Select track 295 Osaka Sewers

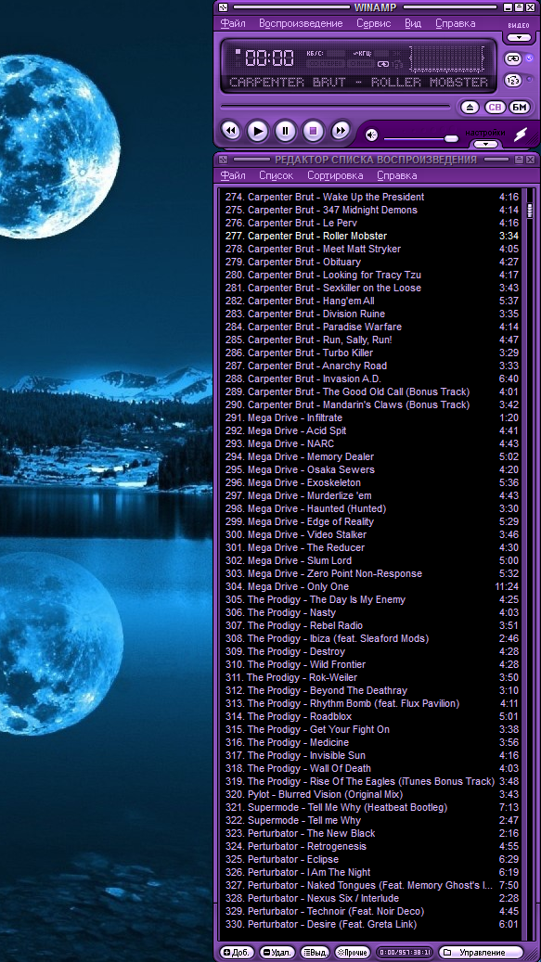(372, 469)
